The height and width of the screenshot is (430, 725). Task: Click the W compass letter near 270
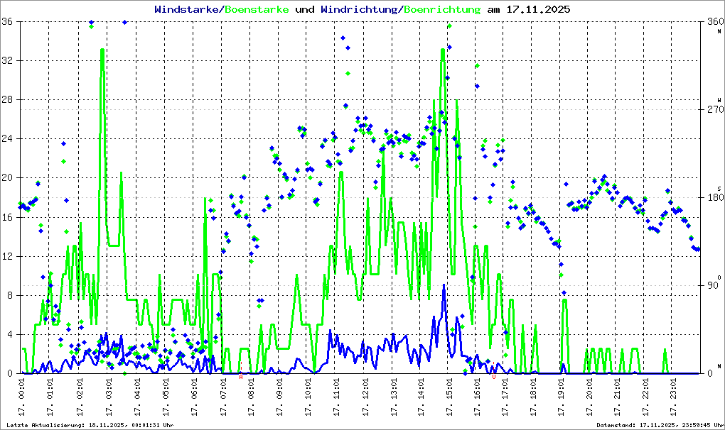719,99
